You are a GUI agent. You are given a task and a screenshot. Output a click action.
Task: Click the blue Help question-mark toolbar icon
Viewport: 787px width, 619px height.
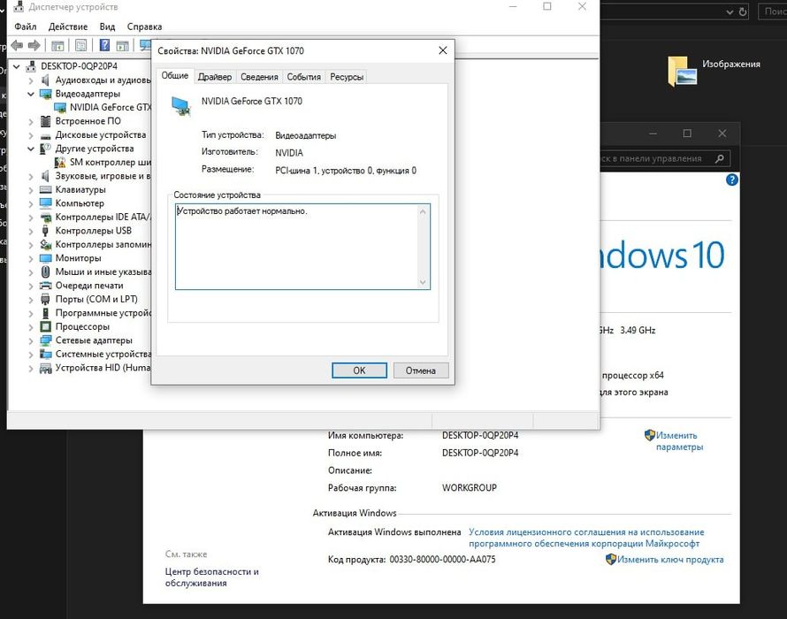tap(104, 46)
